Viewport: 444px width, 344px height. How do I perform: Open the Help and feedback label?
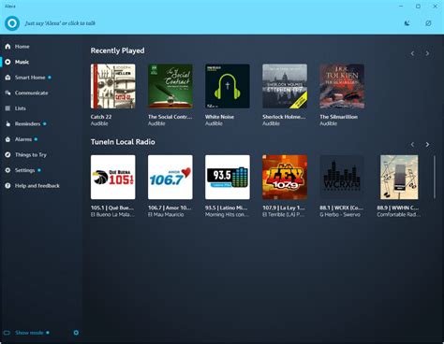click(37, 186)
